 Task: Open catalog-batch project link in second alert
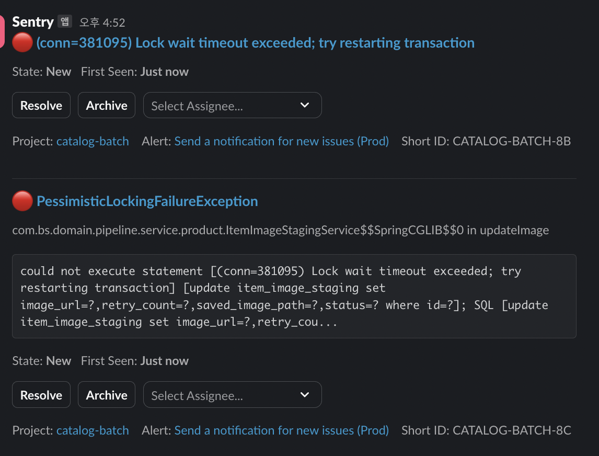click(93, 430)
